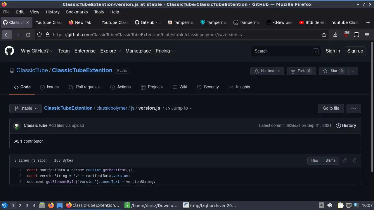Open the file commit History
This screenshot has height=210, width=374.
pos(346,126)
